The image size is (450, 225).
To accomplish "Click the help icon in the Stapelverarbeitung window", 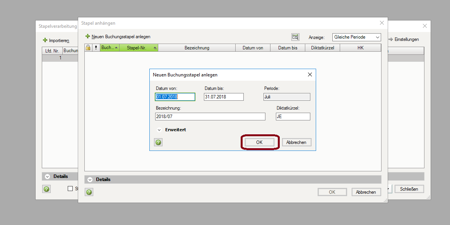I will click(46, 189).
